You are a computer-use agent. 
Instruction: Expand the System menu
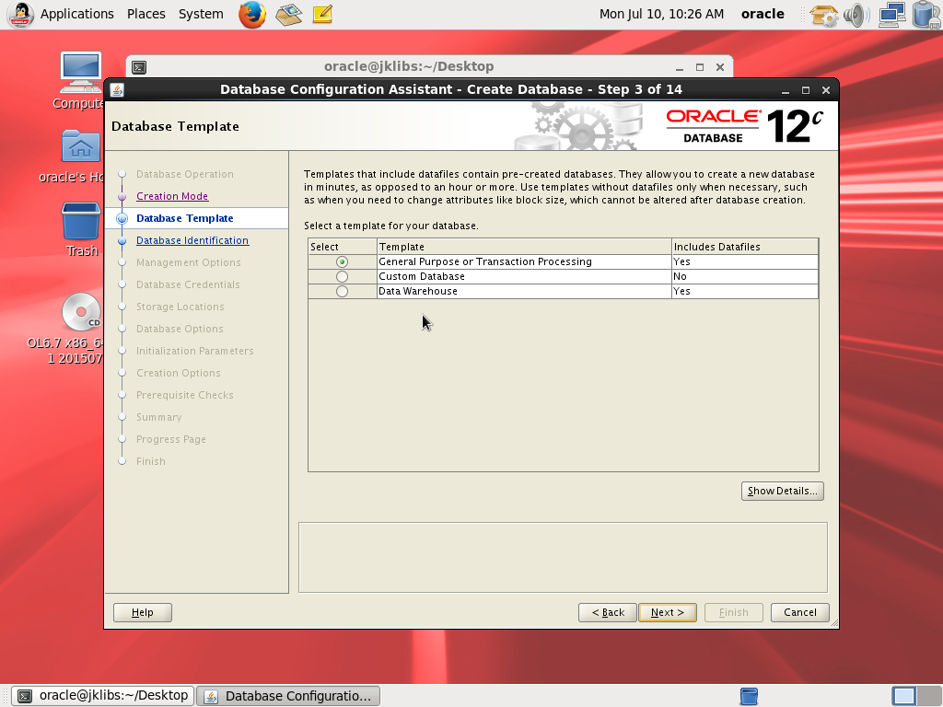tap(201, 14)
